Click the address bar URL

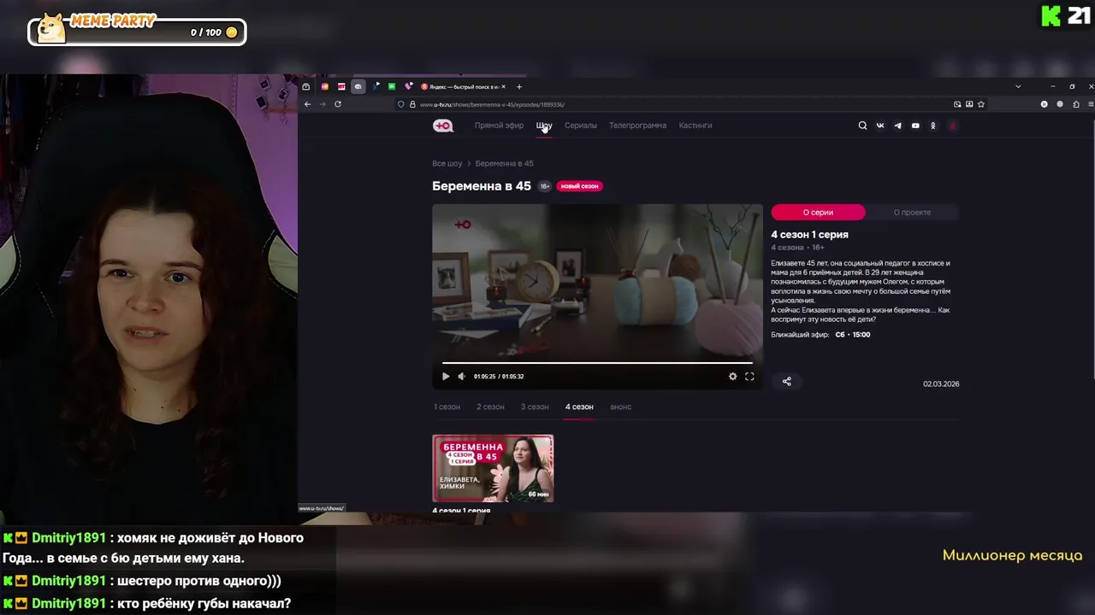pyautogui.click(x=492, y=104)
